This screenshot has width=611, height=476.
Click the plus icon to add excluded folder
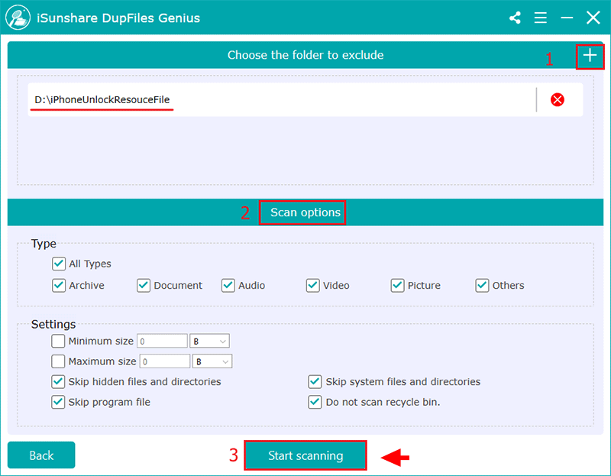590,56
